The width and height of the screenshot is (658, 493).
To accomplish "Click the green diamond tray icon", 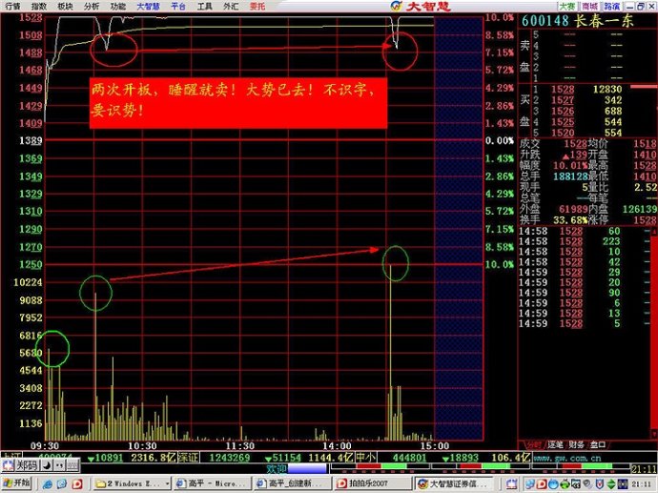I will [611, 484].
